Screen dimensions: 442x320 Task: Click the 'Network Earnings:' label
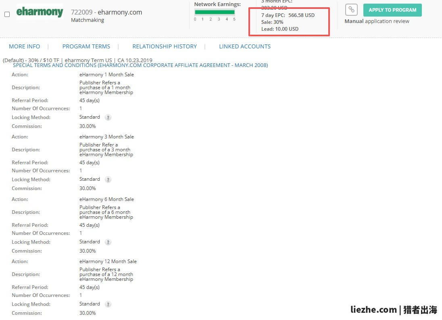(217, 4)
